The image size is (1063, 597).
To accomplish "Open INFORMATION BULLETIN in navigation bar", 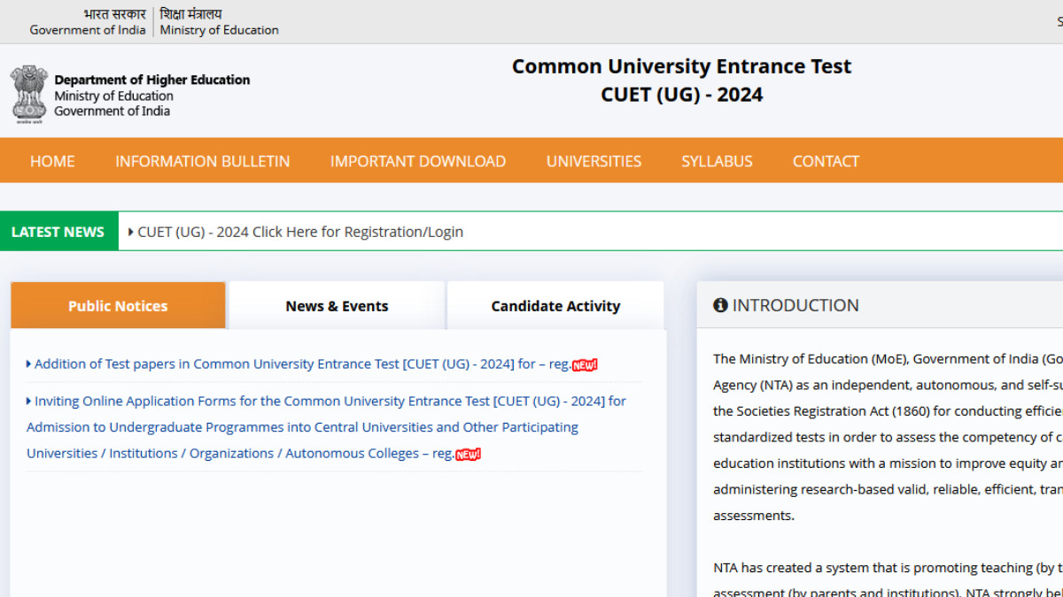I will [202, 161].
